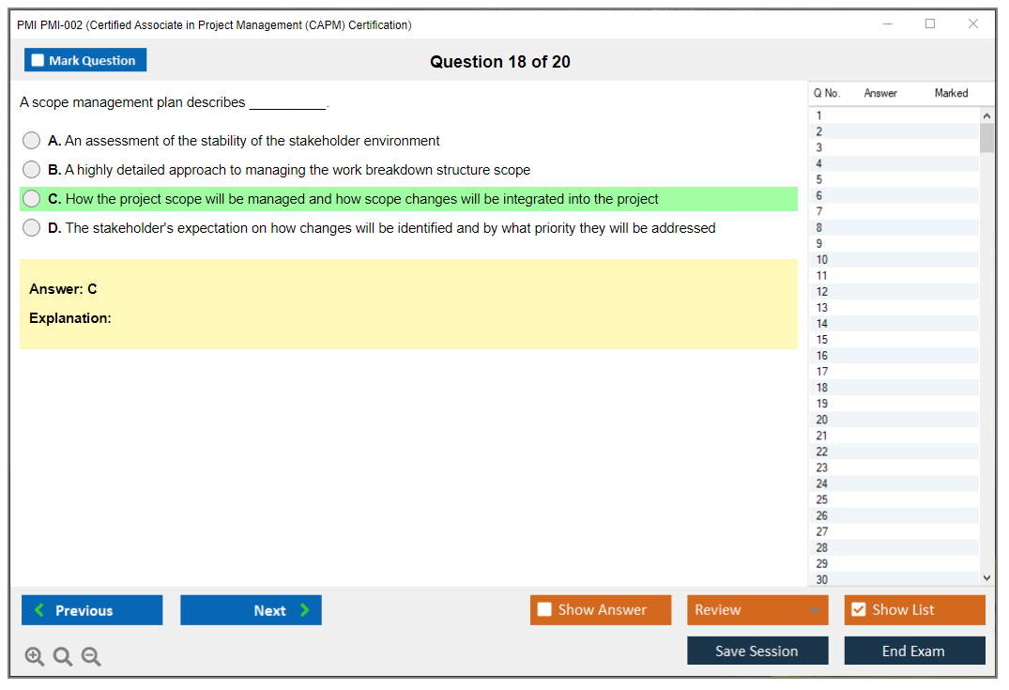Select highlighted answer C radio button
Image resolution: width=1009 pixels, height=690 pixels.
point(32,199)
